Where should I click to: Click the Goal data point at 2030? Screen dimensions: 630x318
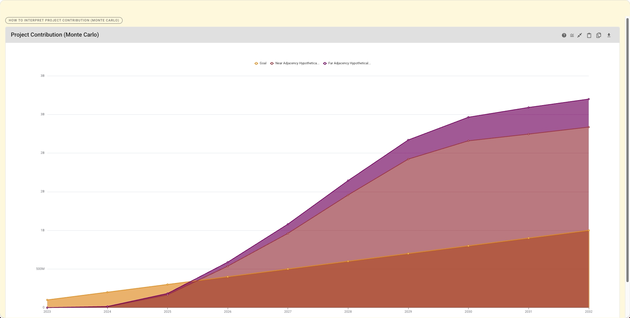468,246
